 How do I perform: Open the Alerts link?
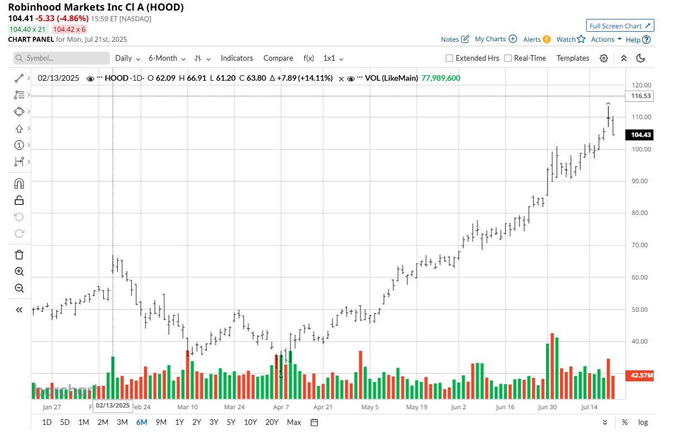(x=532, y=40)
